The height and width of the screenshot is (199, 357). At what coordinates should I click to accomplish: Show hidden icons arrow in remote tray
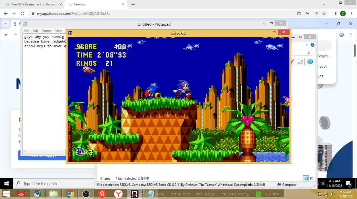(313, 194)
